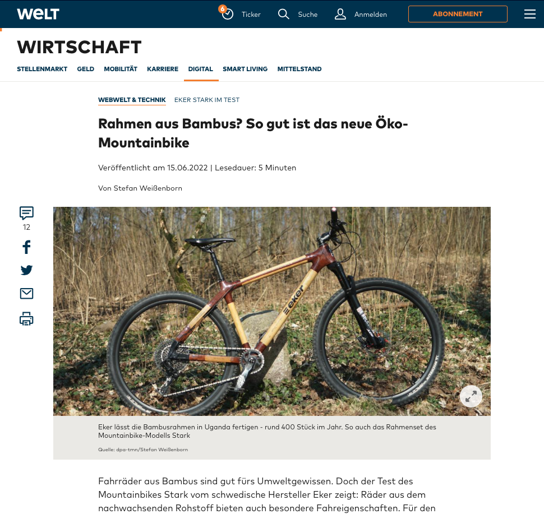Click the ABONNEMENT button
The image size is (544, 514).
point(458,14)
